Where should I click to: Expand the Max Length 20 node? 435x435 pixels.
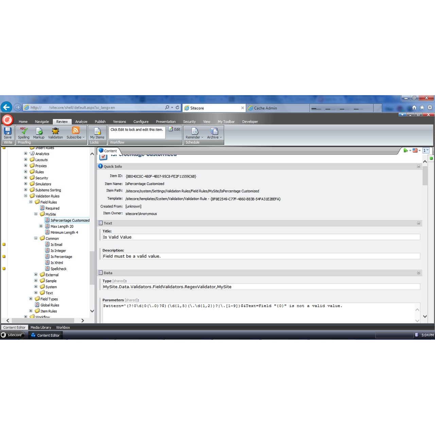(41, 226)
